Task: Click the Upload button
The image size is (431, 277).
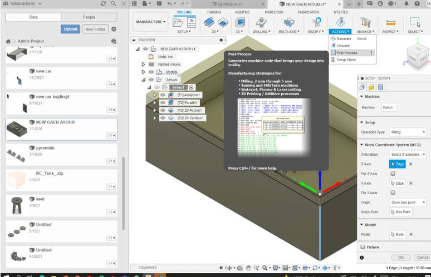Action: click(70, 29)
